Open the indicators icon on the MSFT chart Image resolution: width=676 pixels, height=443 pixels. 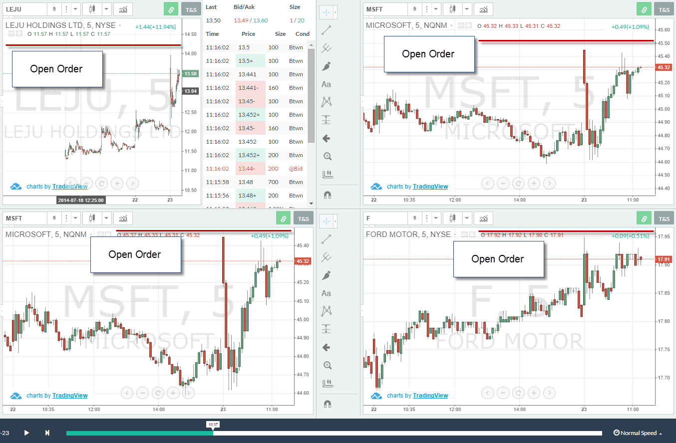pyautogui.click(x=482, y=9)
